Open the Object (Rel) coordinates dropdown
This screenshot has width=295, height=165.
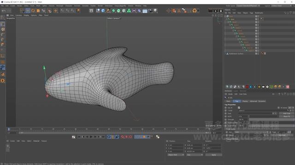point(176,155)
